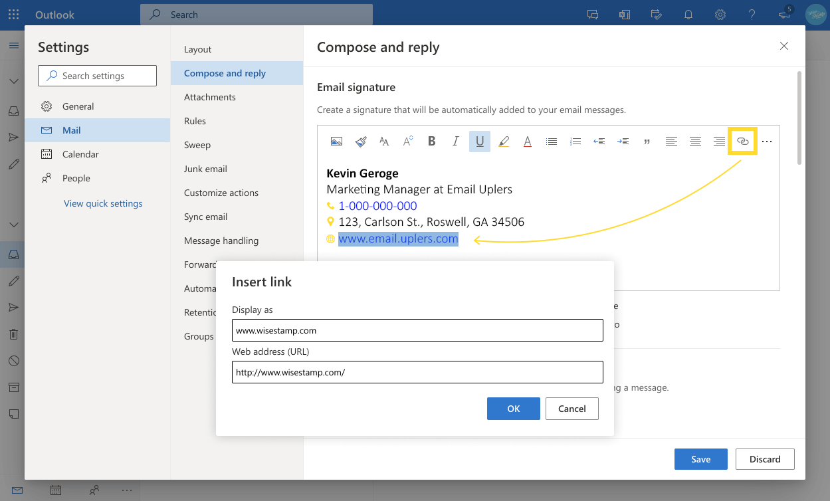Screen dimensions: 830x501
Task: Open the Attachments settings section
Action: click(x=209, y=96)
